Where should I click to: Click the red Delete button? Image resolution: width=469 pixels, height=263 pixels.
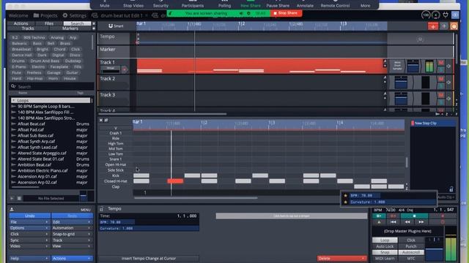(x=341, y=259)
